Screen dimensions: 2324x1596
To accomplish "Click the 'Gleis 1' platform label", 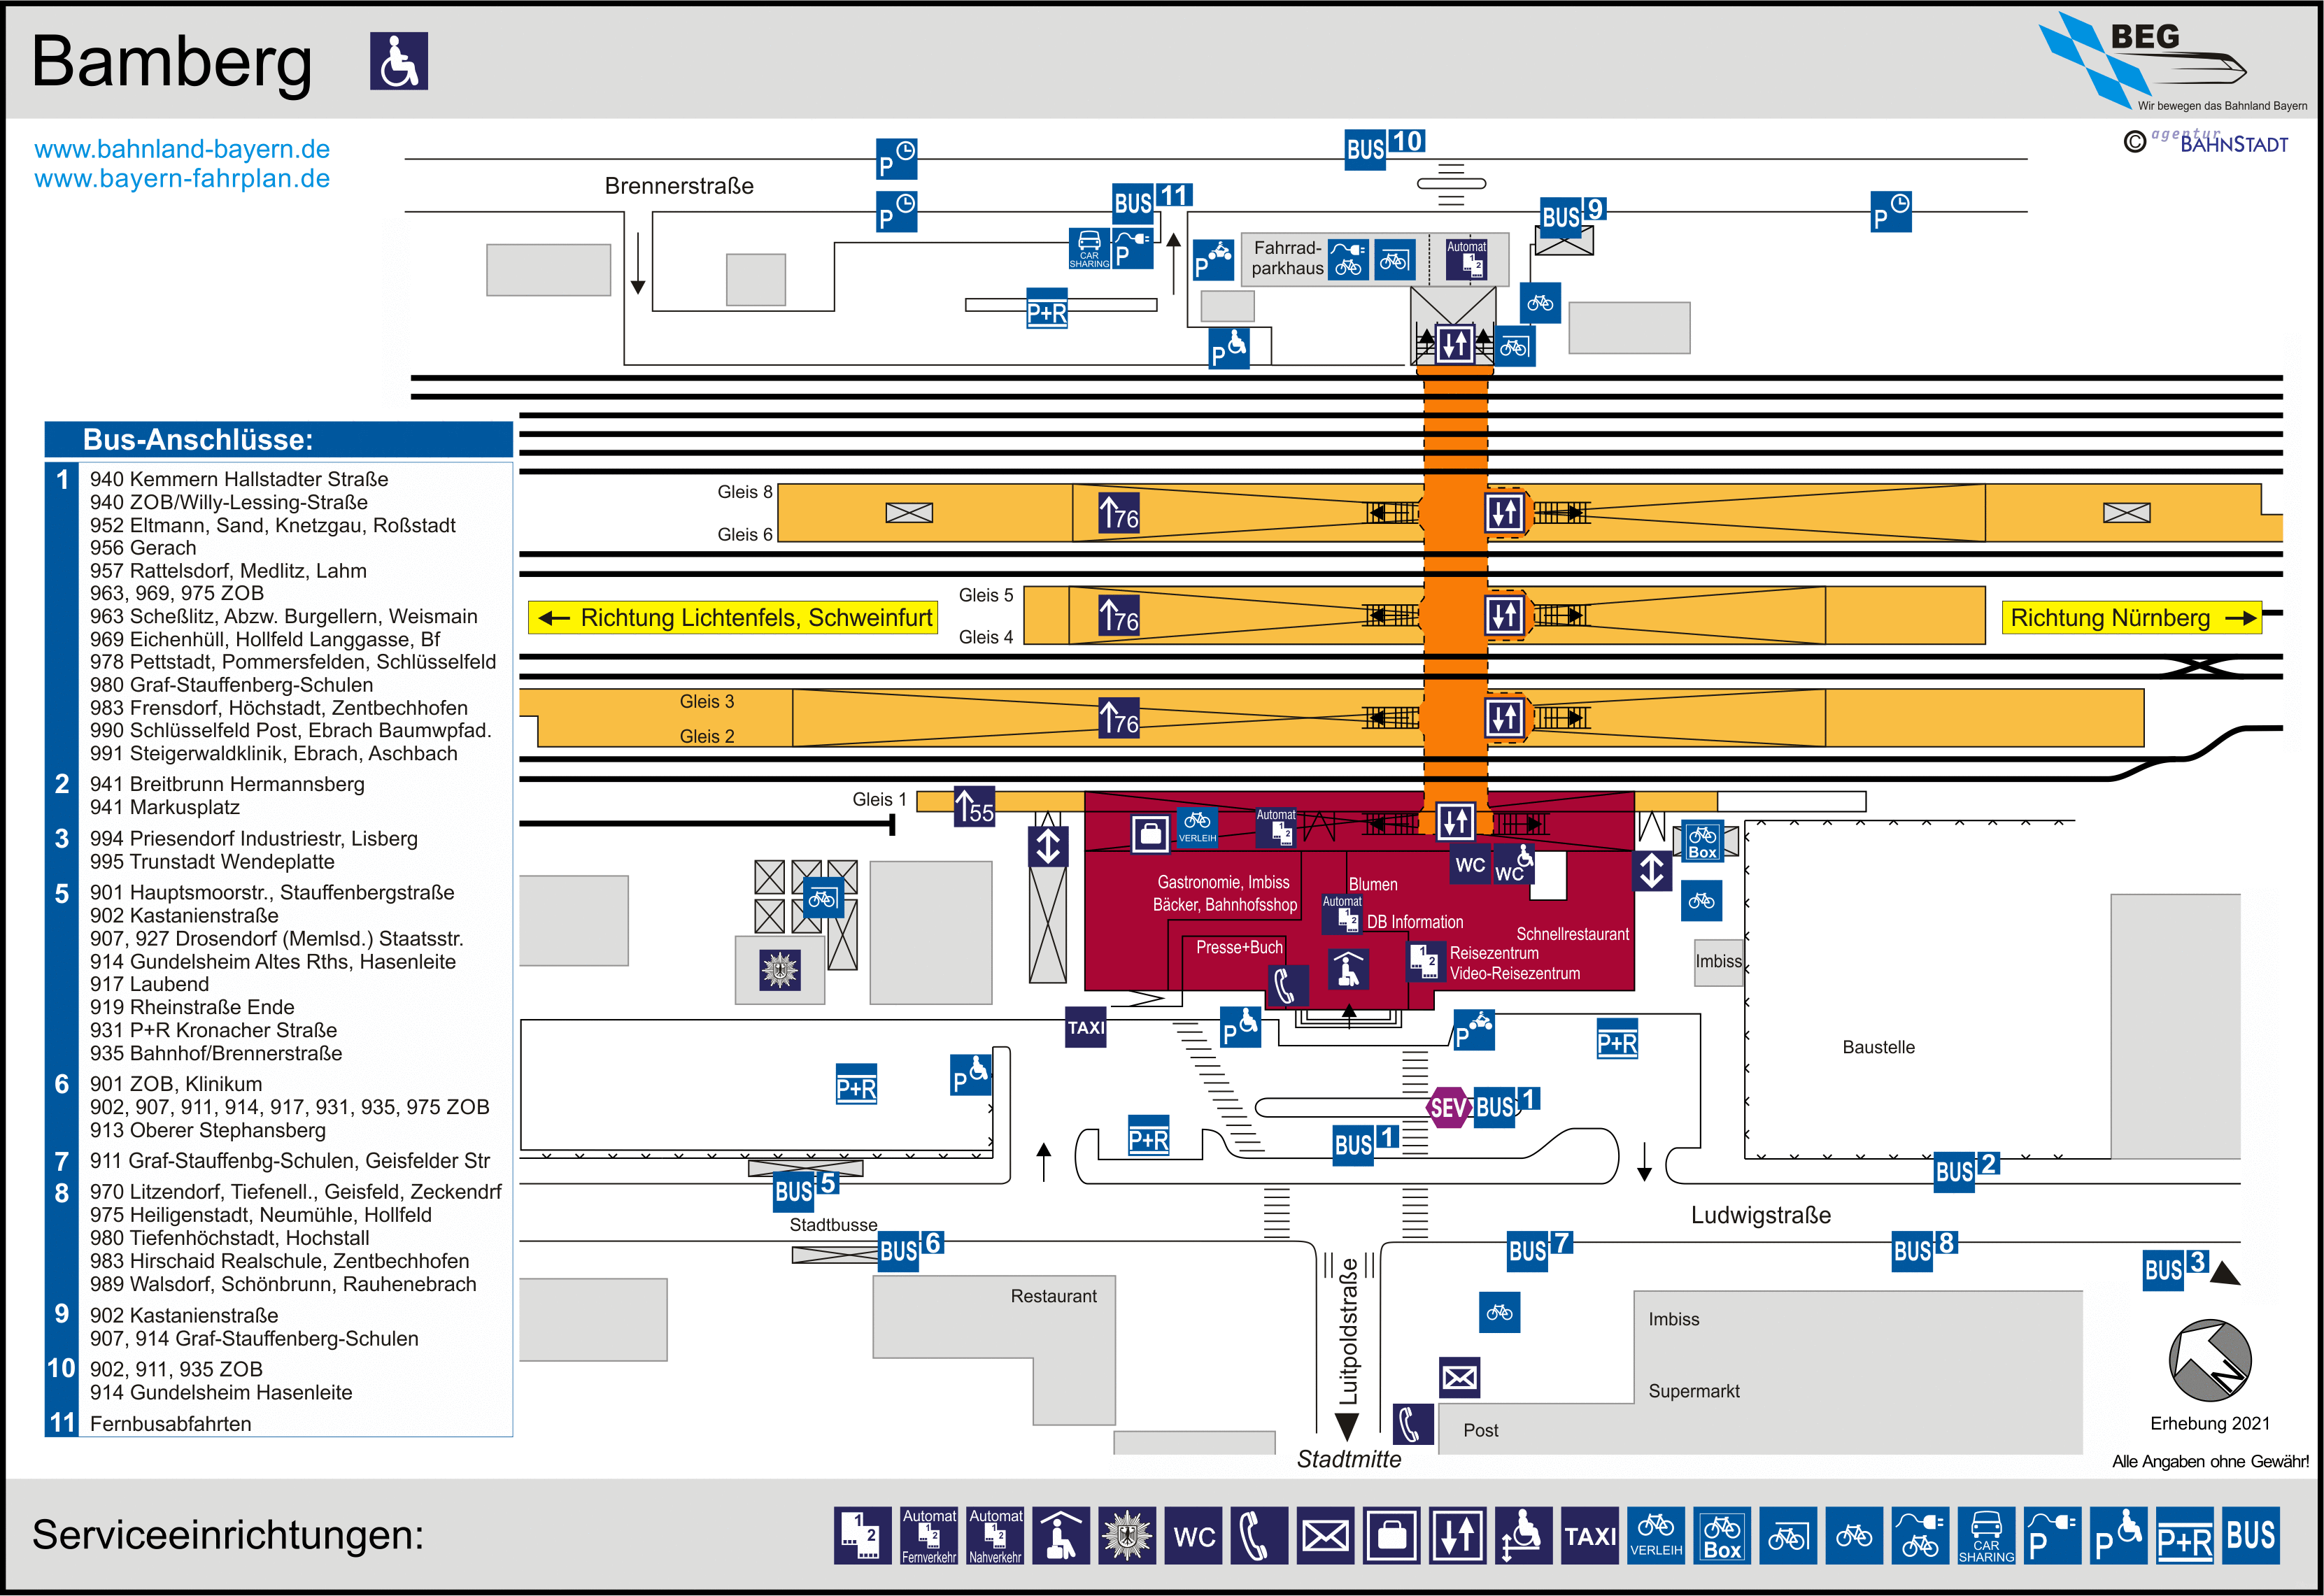I will 879,799.
